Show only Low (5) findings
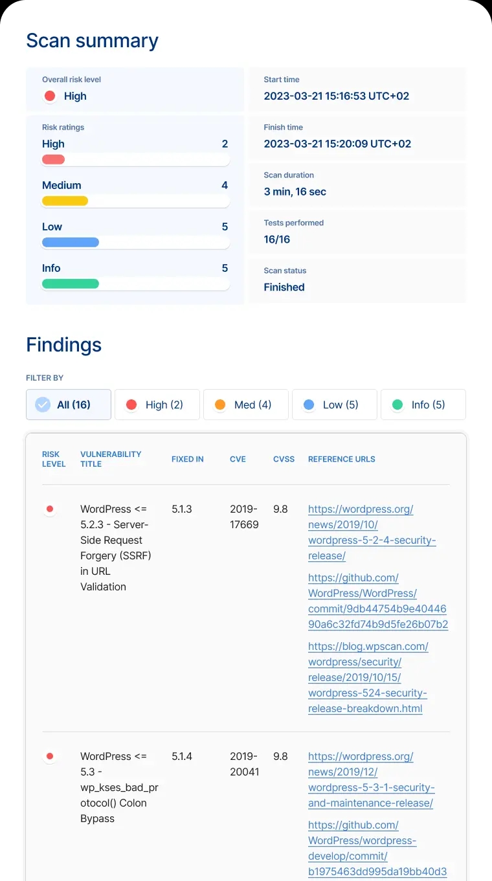The height and width of the screenshot is (881, 492). point(334,405)
